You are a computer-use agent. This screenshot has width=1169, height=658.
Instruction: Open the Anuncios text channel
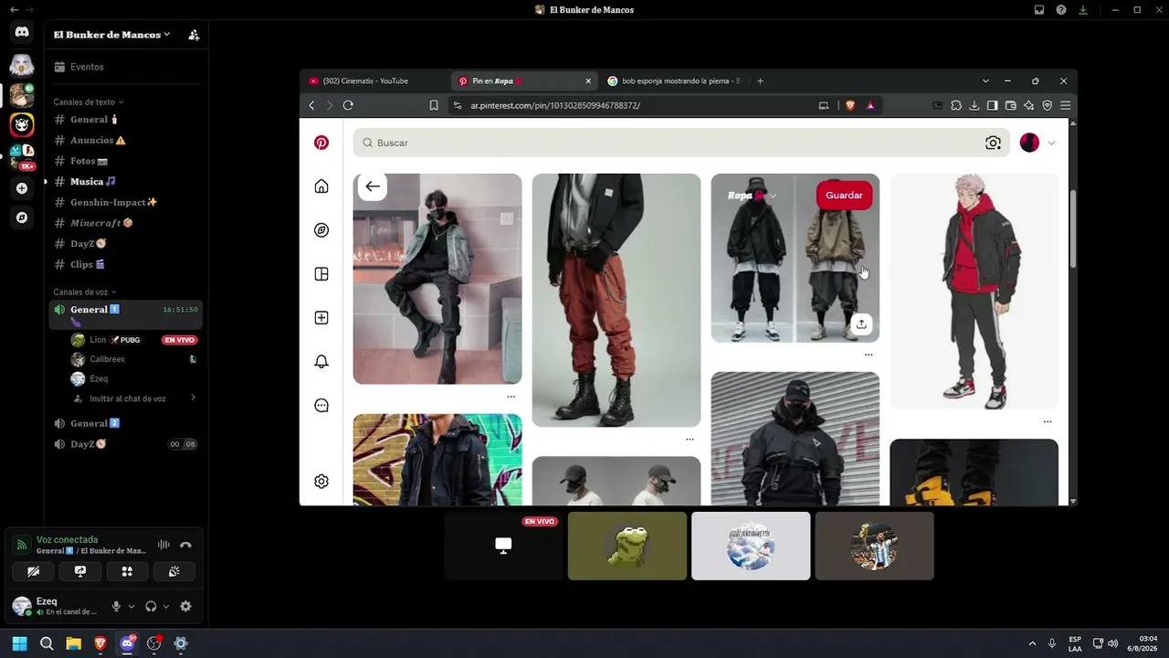[126, 140]
